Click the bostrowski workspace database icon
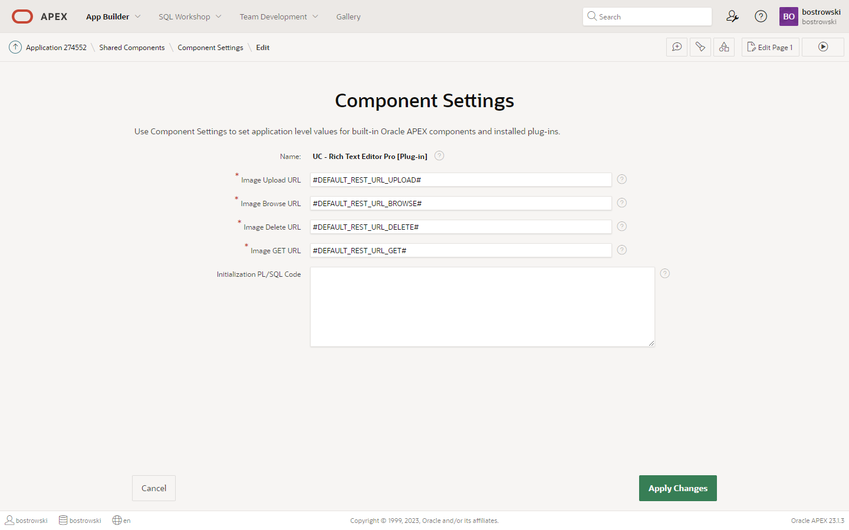Screen dimensions: 849x530 point(63,521)
